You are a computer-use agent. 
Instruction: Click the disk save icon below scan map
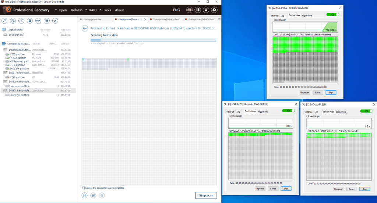(93, 195)
